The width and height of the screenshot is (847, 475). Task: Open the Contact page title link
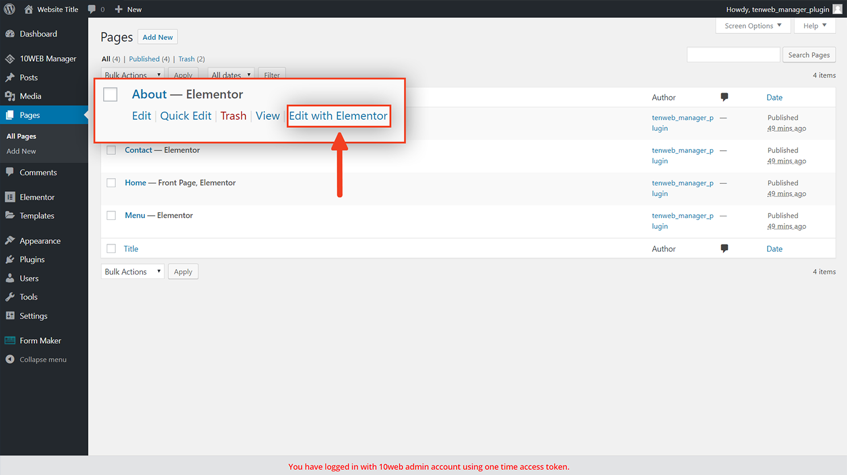139,150
